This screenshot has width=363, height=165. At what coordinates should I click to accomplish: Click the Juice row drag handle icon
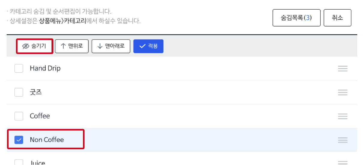pyautogui.click(x=343, y=163)
